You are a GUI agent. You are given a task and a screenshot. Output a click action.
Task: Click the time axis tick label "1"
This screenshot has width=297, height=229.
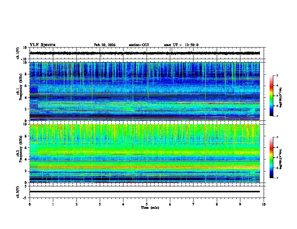[x=53, y=204]
